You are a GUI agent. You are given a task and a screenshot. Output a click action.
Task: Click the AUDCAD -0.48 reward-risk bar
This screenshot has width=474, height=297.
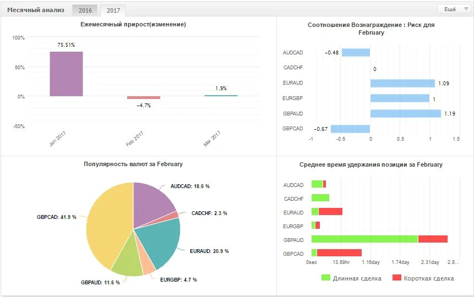(356, 53)
